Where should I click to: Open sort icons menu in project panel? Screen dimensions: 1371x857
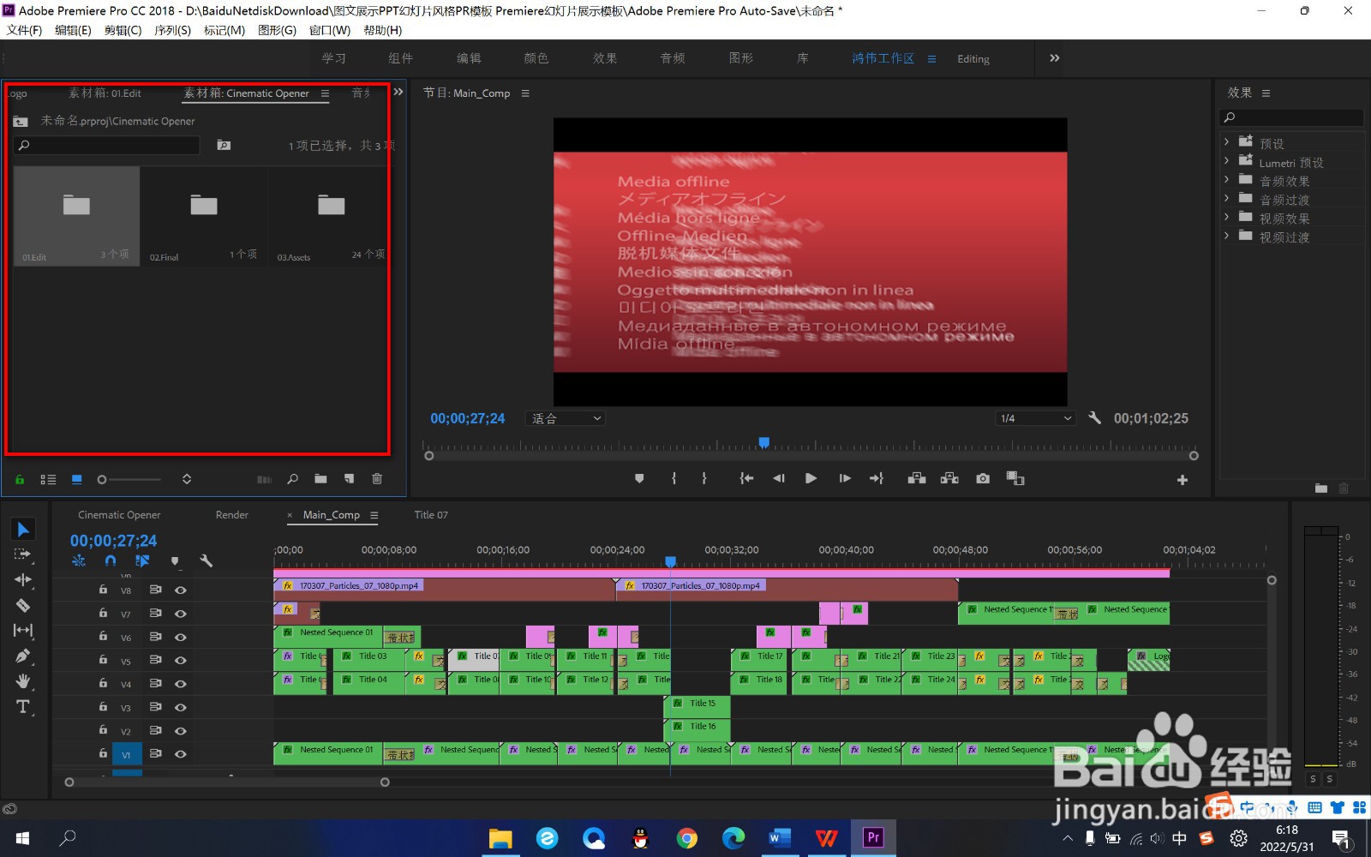click(187, 479)
